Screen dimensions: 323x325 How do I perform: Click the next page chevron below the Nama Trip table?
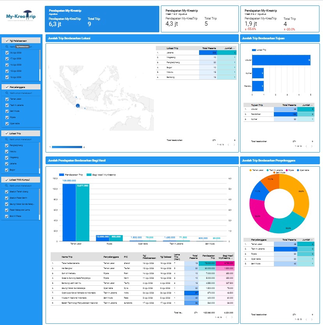pos(232,316)
